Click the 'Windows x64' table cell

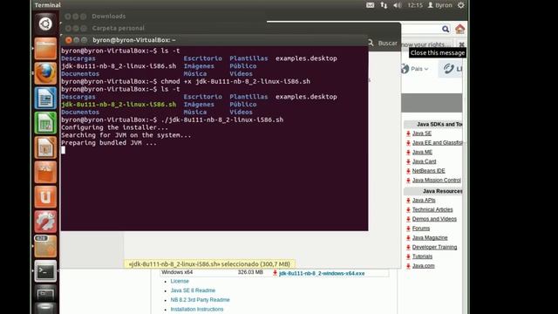click(x=177, y=272)
